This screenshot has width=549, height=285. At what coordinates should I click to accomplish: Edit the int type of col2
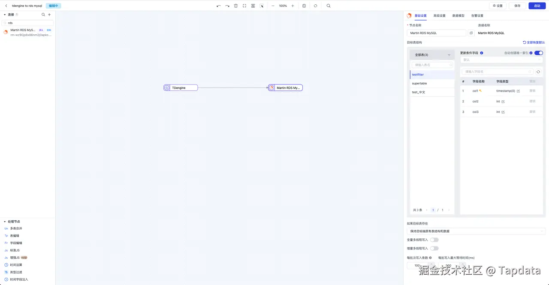pos(503,102)
